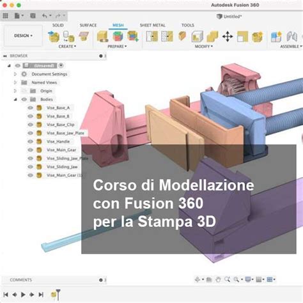
Task: Click the Insert Mesh icon
Action: (x=54, y=36)
